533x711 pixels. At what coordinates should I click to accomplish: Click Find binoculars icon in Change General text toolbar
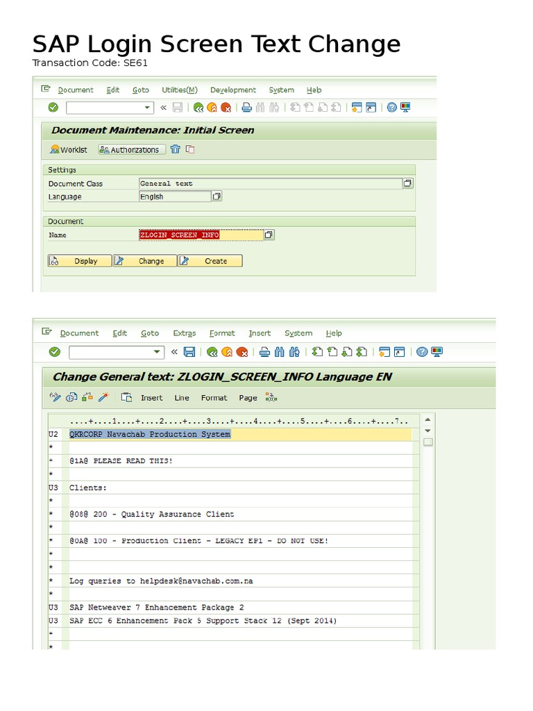pos(279,352)
